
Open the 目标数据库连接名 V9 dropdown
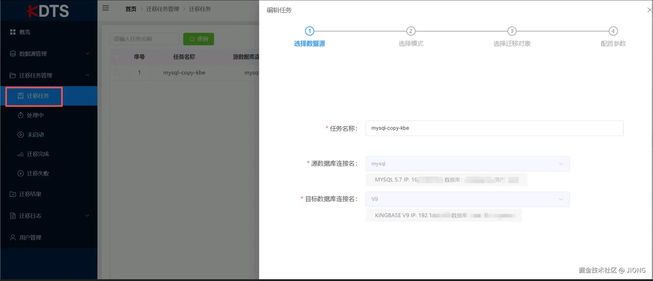tap(467, 199)
